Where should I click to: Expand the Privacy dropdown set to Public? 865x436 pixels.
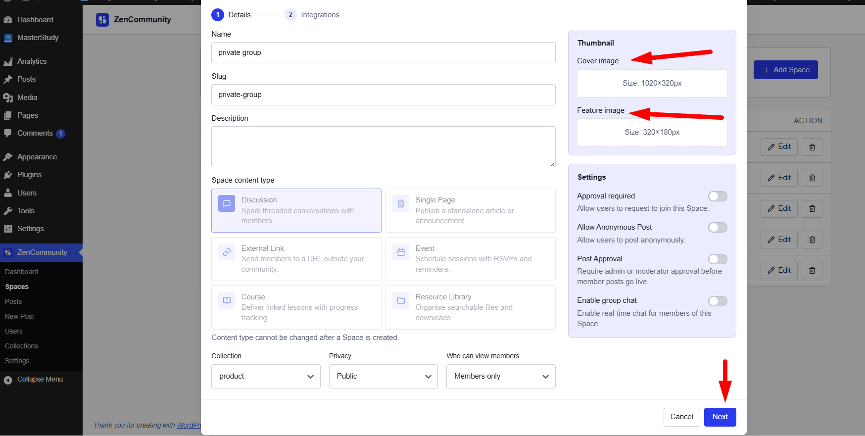point(384,377)
